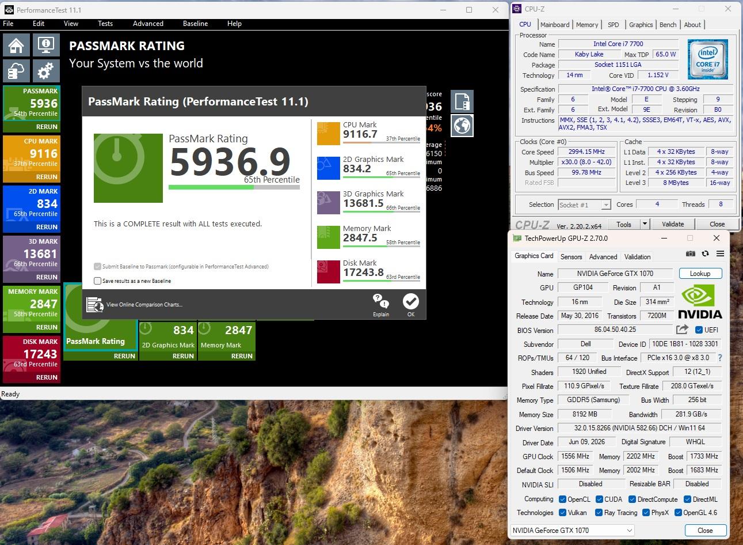Click View Online Comparison Charts link

[144, 305]
